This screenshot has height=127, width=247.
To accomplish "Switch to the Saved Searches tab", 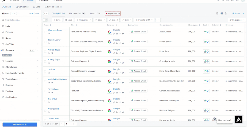I will pos(53,7).
